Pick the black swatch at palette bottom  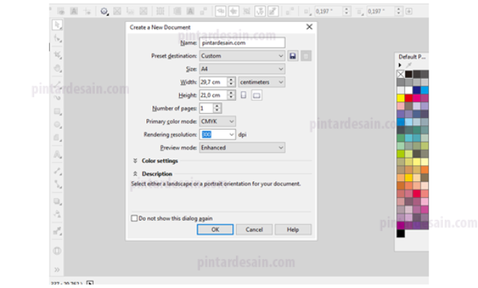[401, 233]
